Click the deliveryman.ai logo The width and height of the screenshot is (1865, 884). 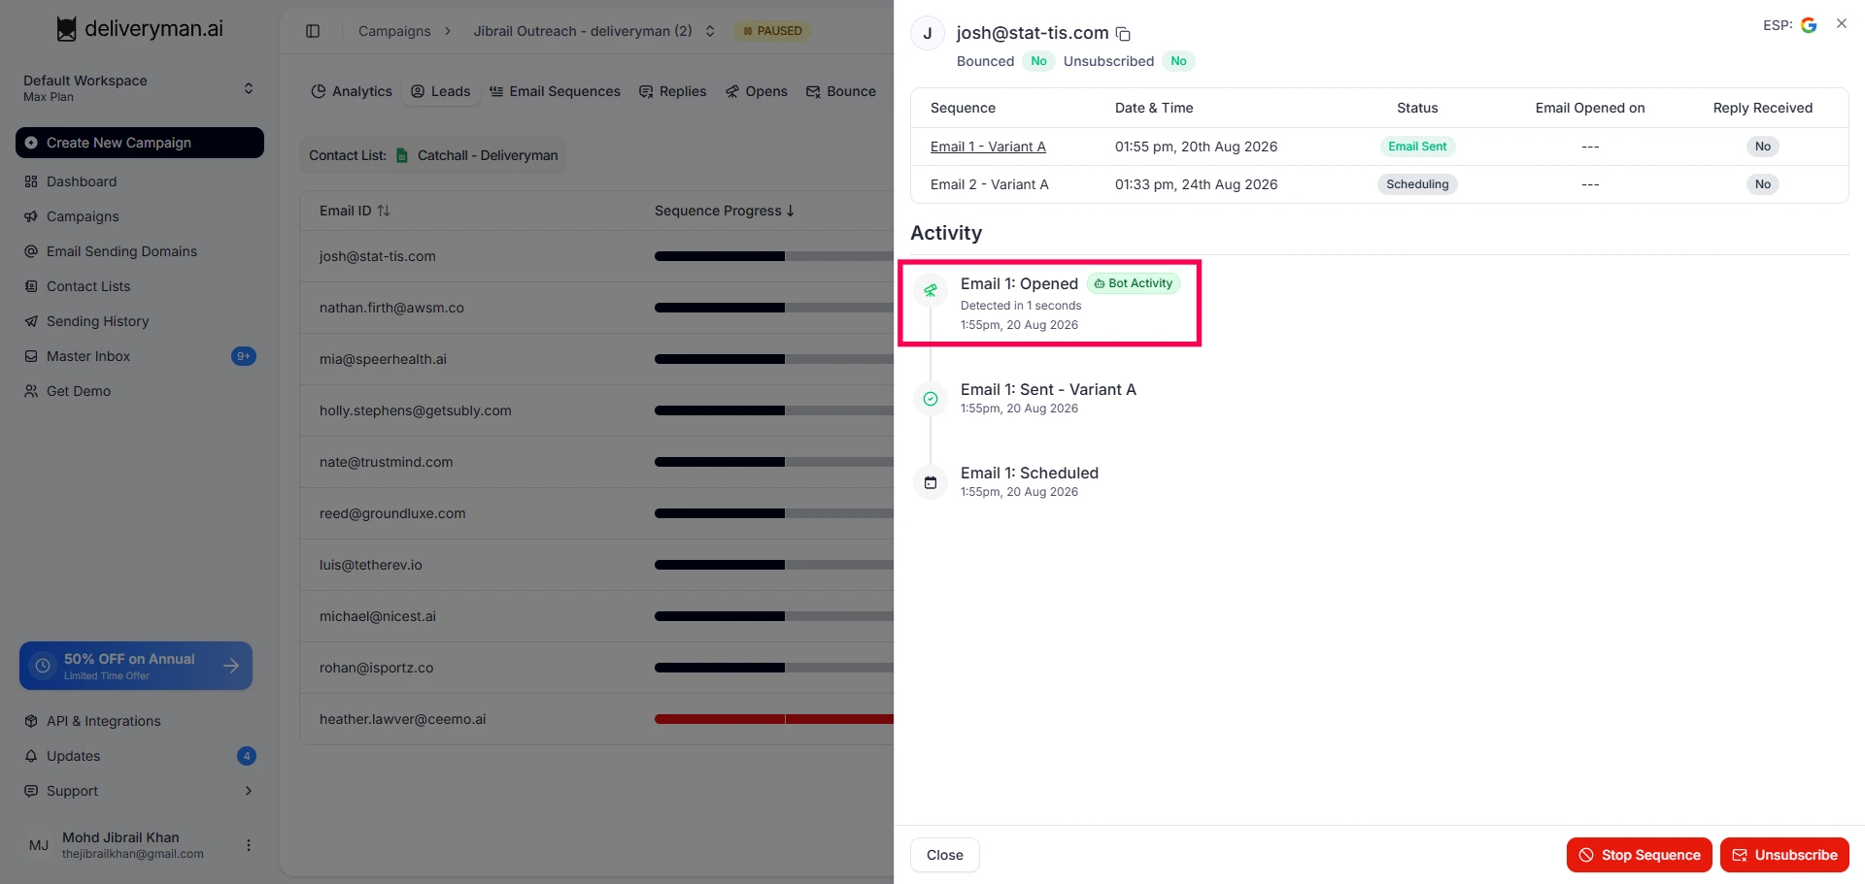pyautogui.click(x=140, y=29)
